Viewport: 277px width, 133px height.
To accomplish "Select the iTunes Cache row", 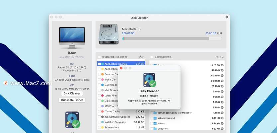I will (121, 112).
